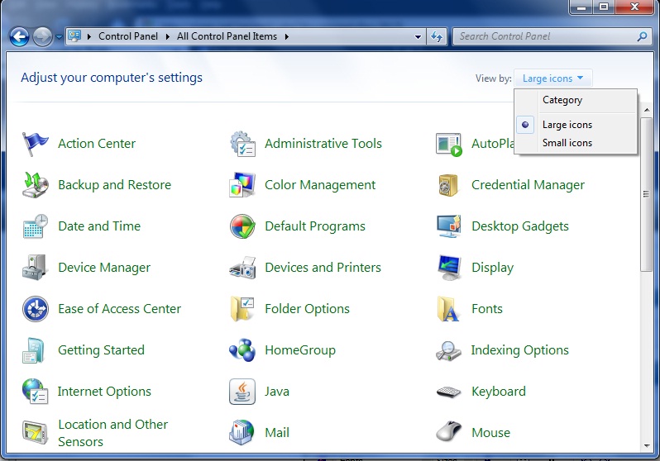Expand the arrow after All Control Panel Items
Screen dimensions: 660x461
[287, 36]
